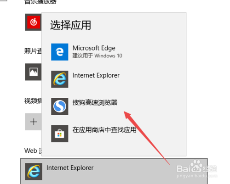Click the 选择应用 popup heading
The height and width of the screenshot is (184, 230).
click(70, 25)
